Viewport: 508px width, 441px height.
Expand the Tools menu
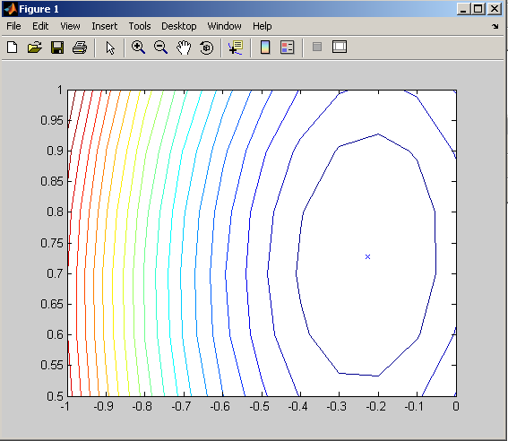140,26
